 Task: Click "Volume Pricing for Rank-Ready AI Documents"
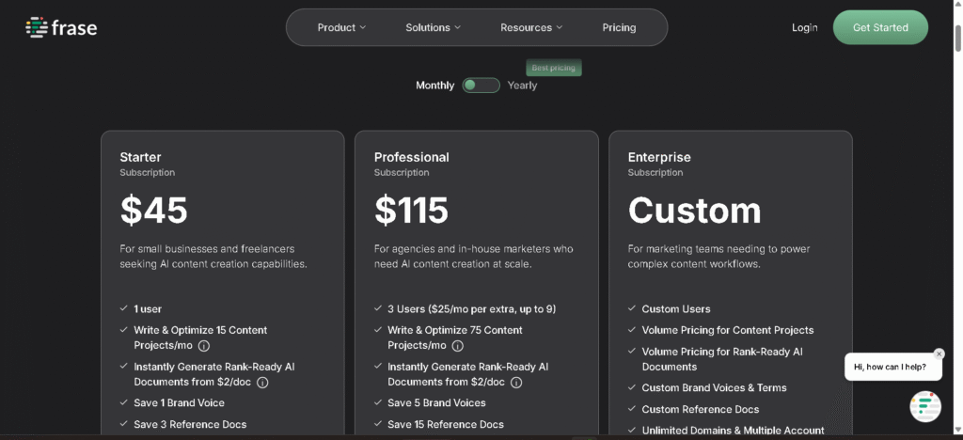722,359
